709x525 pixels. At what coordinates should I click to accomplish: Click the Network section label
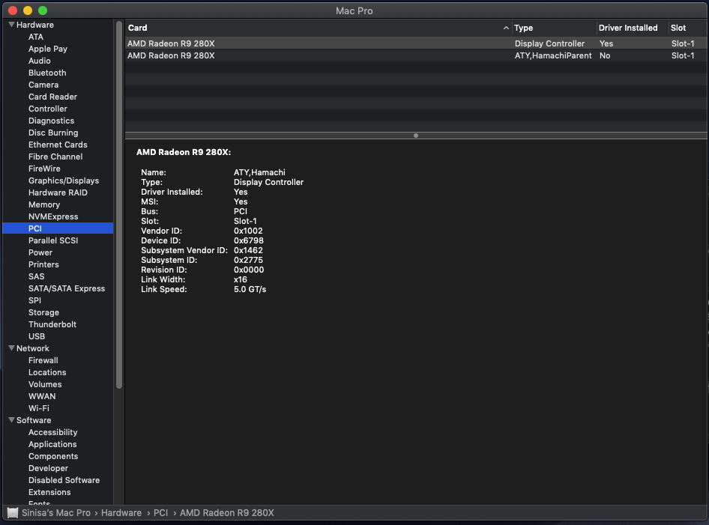[32, 348]
